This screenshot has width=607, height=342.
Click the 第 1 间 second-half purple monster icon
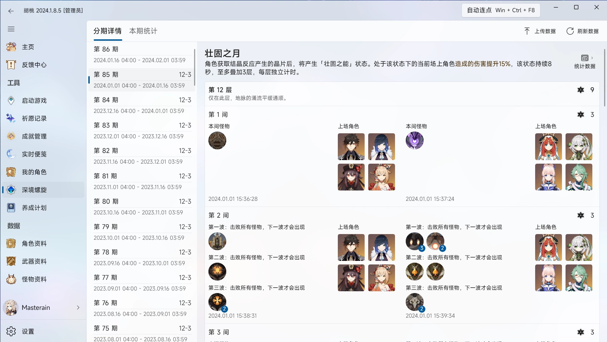(x=415, y=140)
